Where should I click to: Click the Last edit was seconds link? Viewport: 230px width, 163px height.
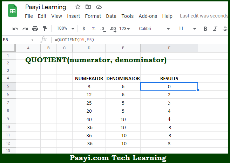[204, 16]
